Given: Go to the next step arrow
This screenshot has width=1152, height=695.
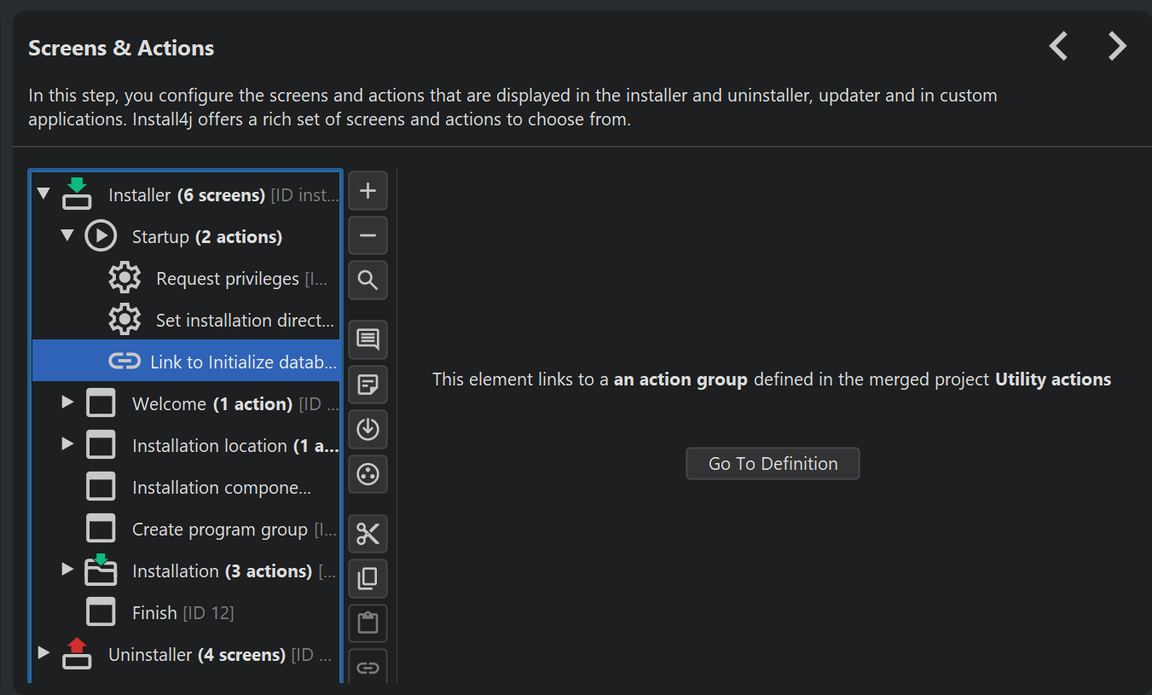Looking at the screenshot, I should pos(1117,46).
